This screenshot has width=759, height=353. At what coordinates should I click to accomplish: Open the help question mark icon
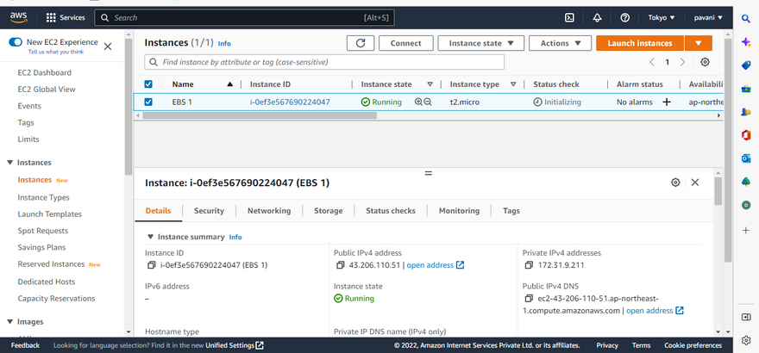624,17
